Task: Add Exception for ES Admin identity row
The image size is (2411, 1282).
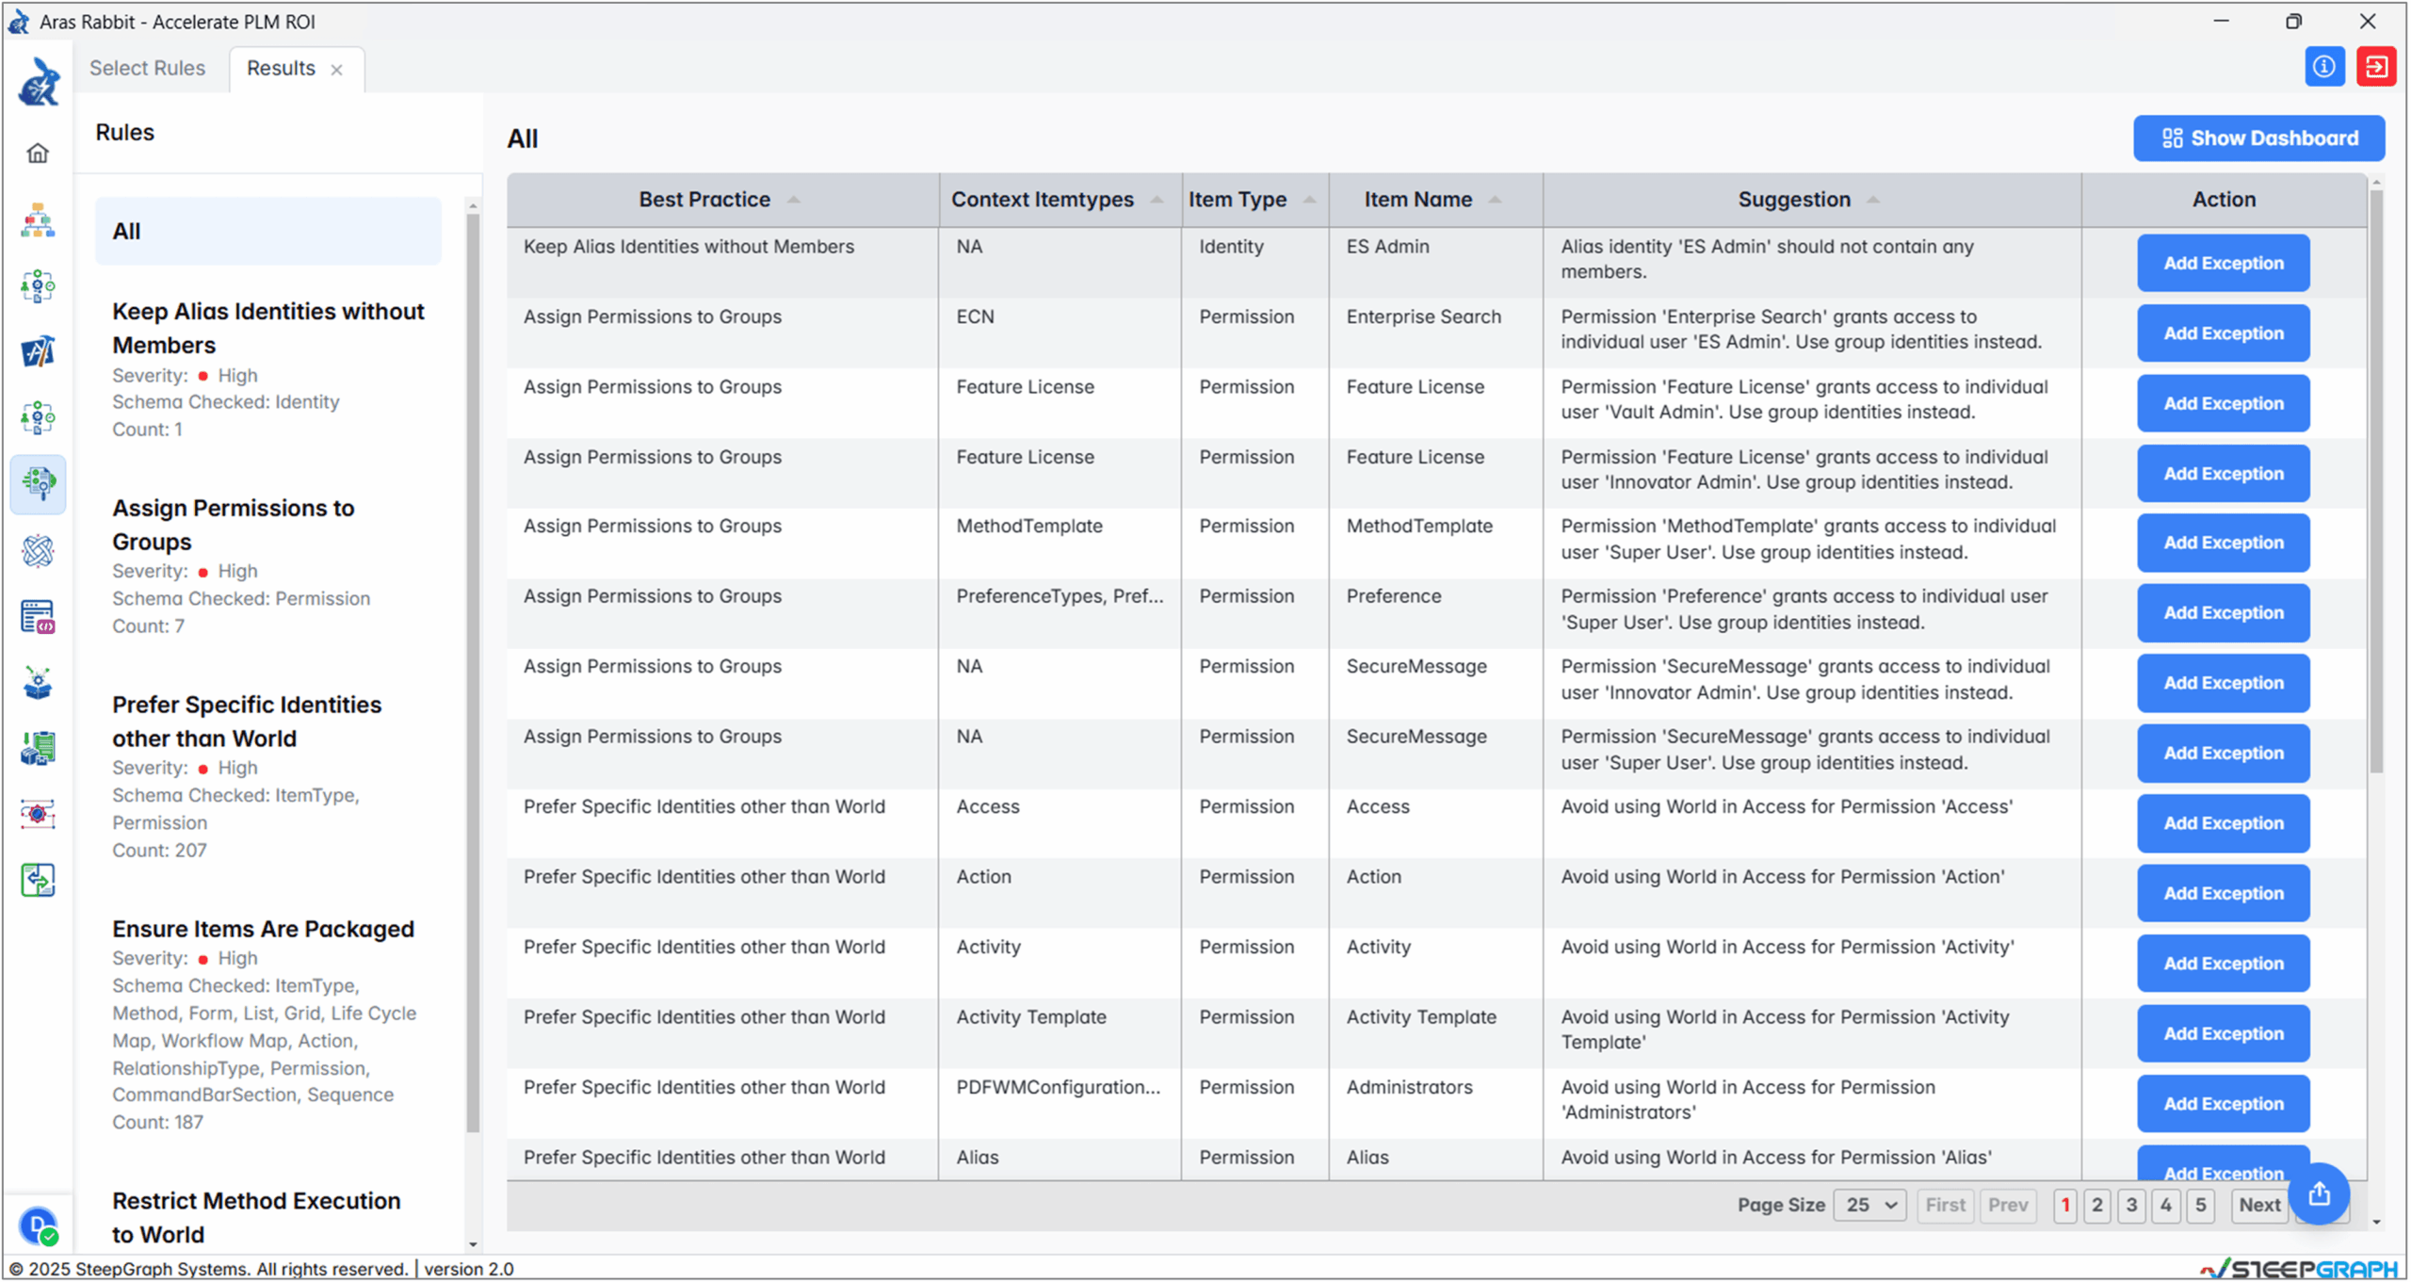Action: (x=2223, y=263)
